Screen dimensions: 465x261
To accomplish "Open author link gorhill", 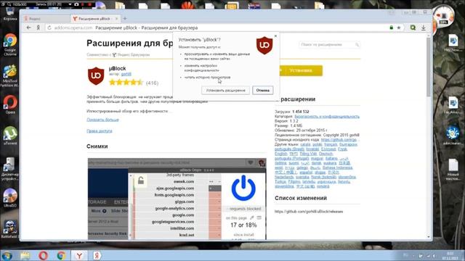I will tap(126, 74).
